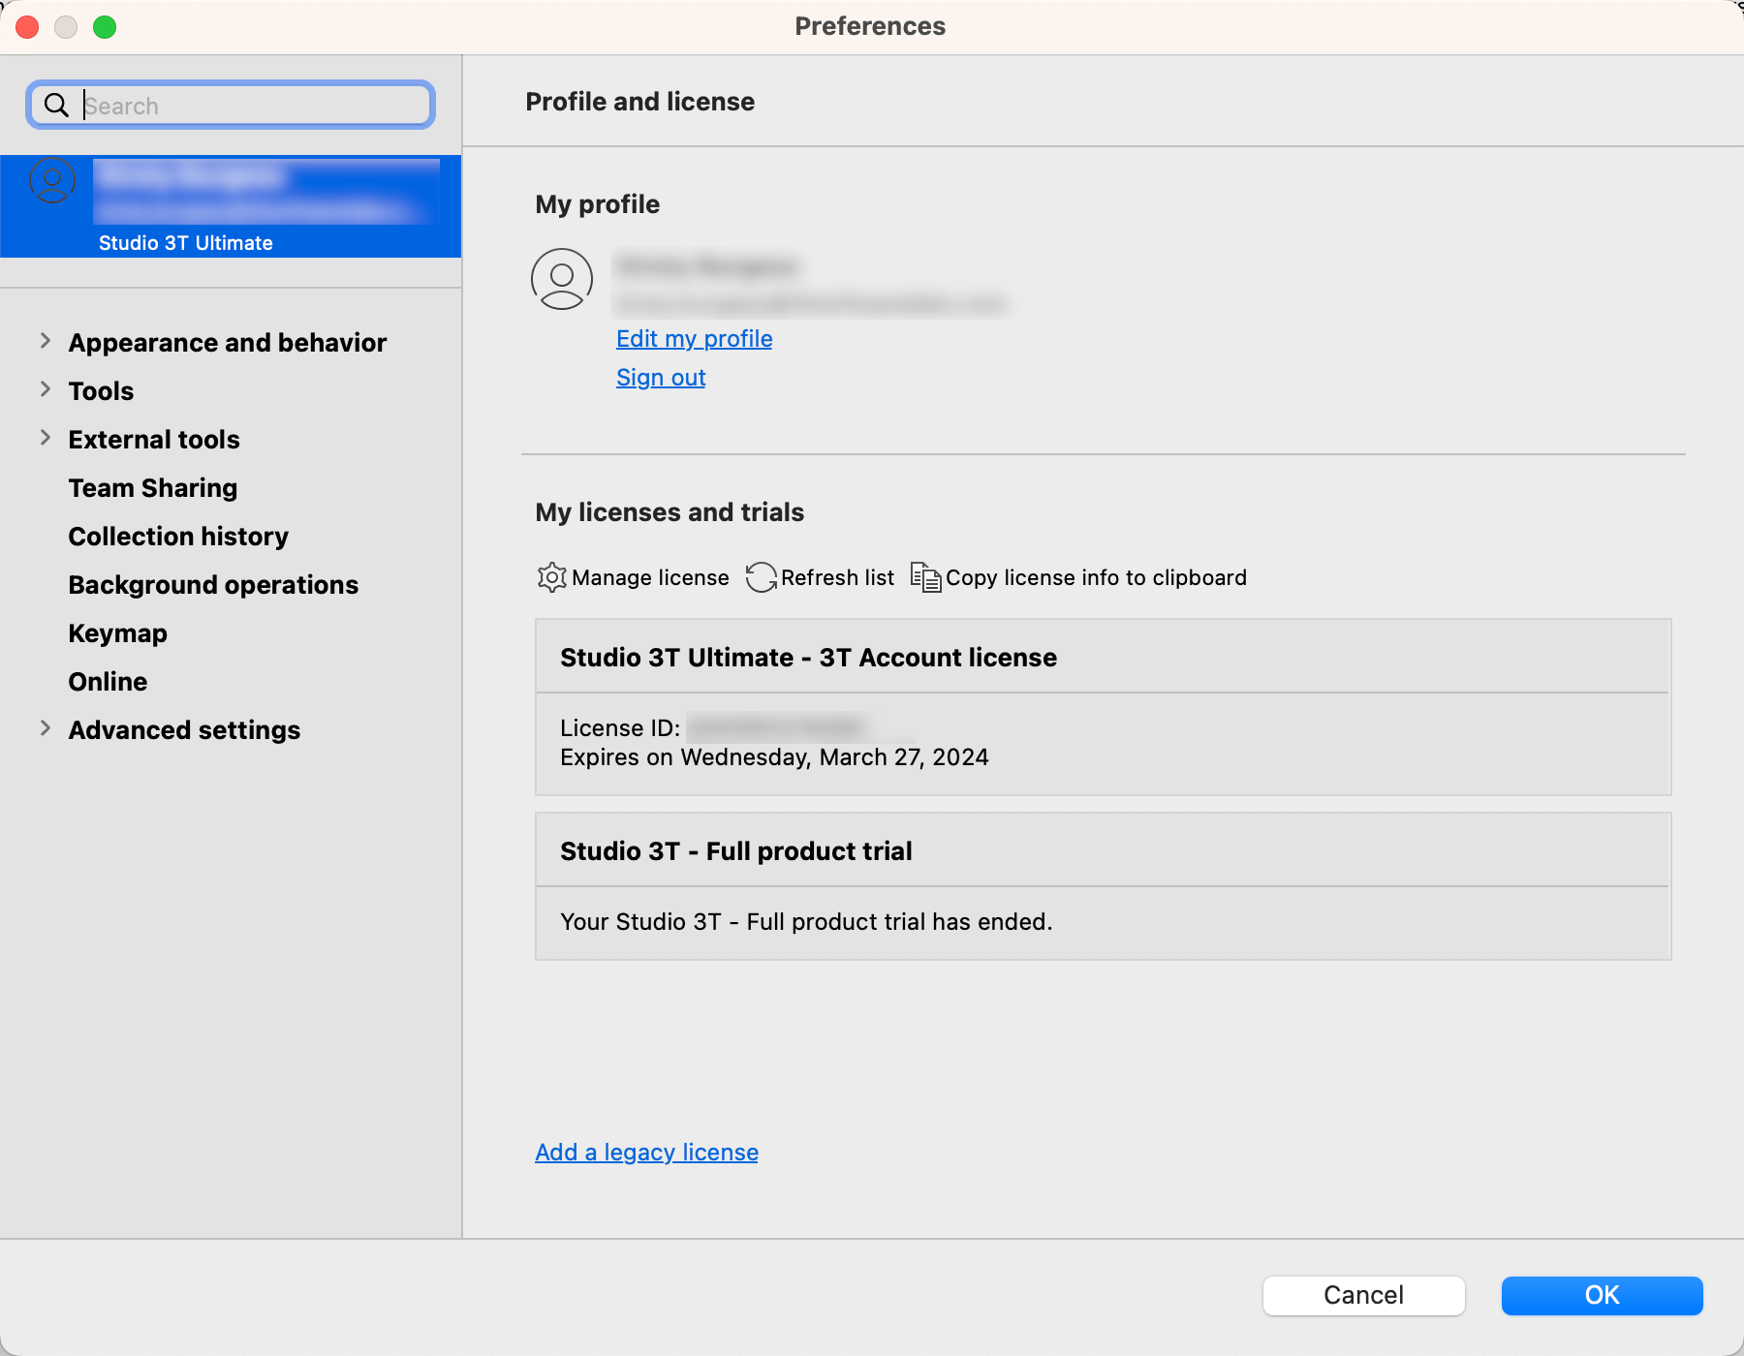
Task: Click the Copy license info clipboard icon
Action: pyautogui.click(x=925, y=577)
